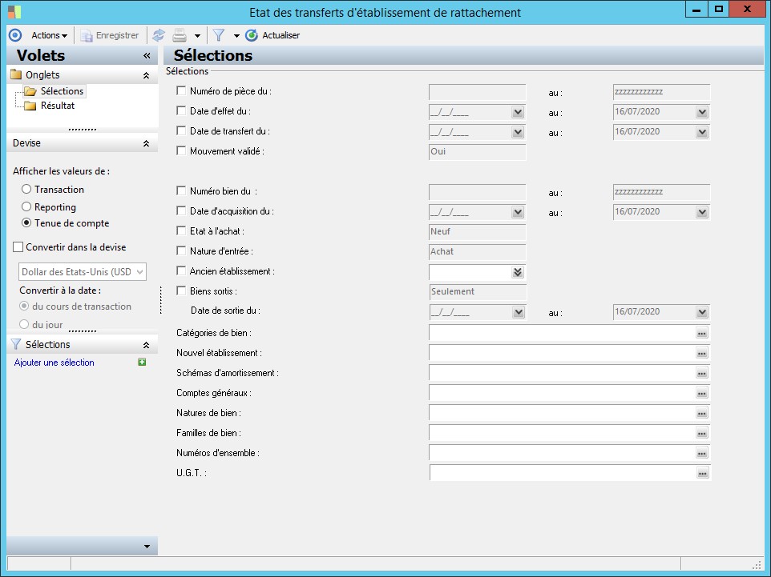The image size is (771, 577).
Task: Click ellipsis button for Natures de bien
Action: [x=701, y=414]
